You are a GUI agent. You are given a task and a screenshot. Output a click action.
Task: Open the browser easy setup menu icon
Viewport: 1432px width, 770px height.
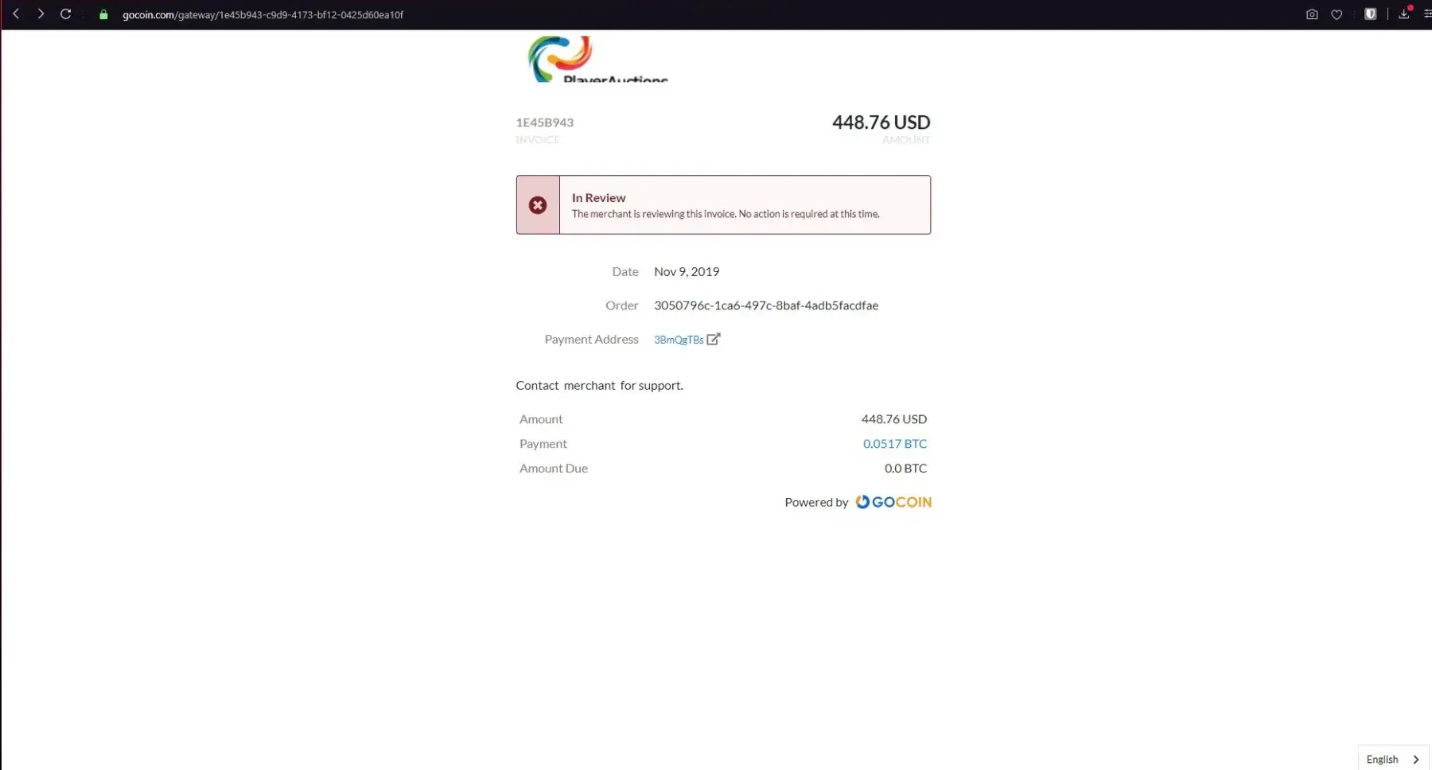(1426, 14)
